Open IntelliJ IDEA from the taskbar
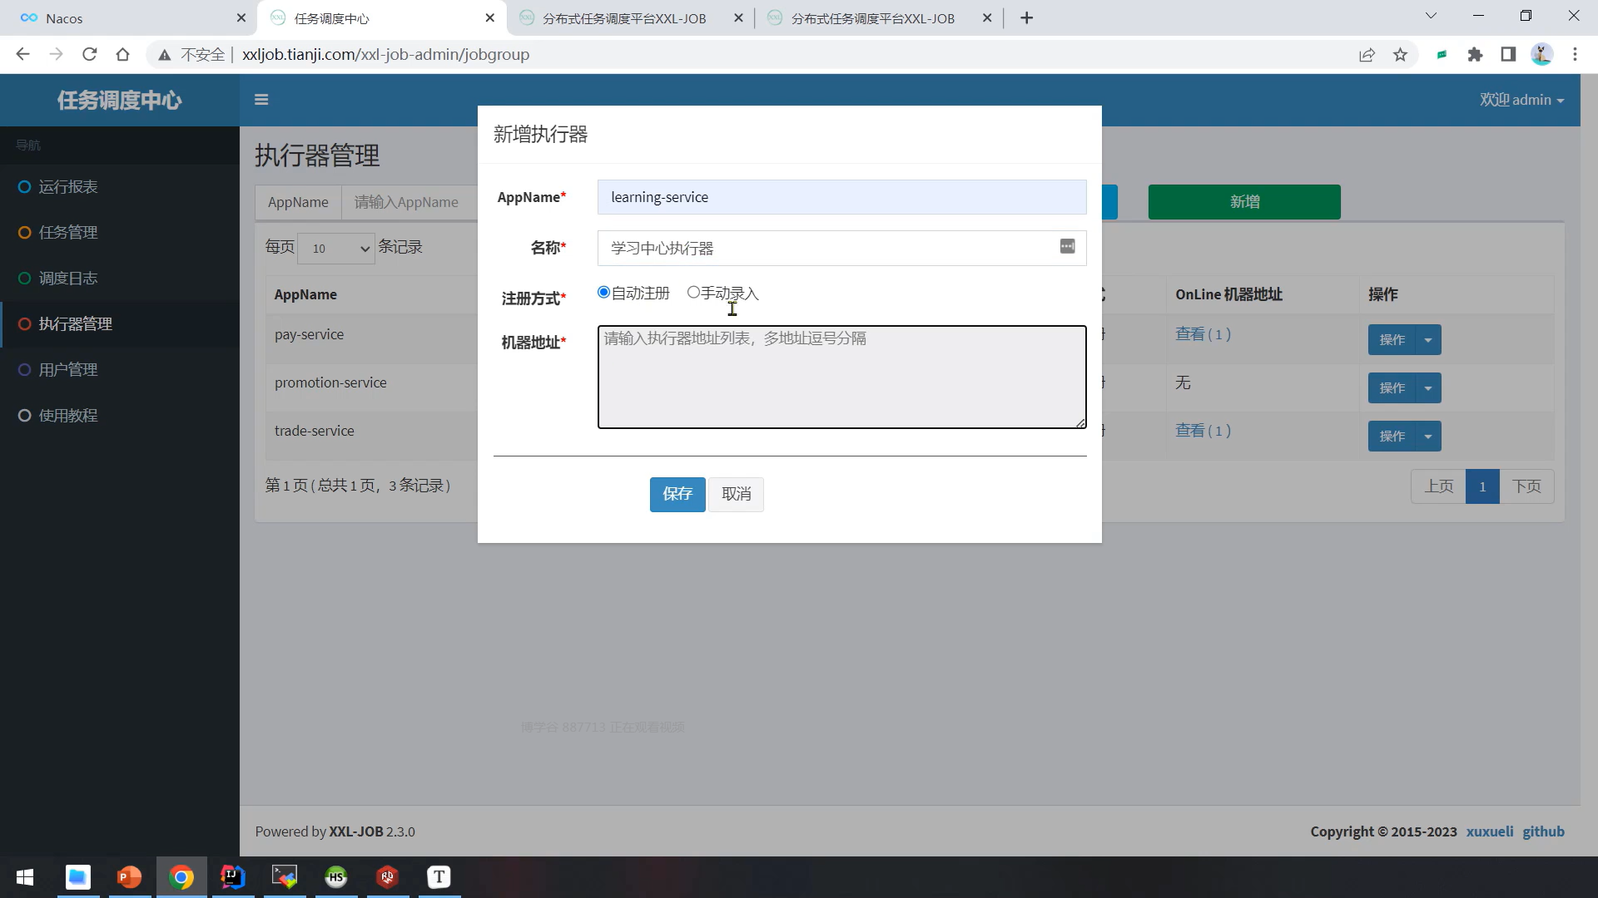The height and width of the screenshot is (898, 1598). pyautogui.click(x=233, y=877)
